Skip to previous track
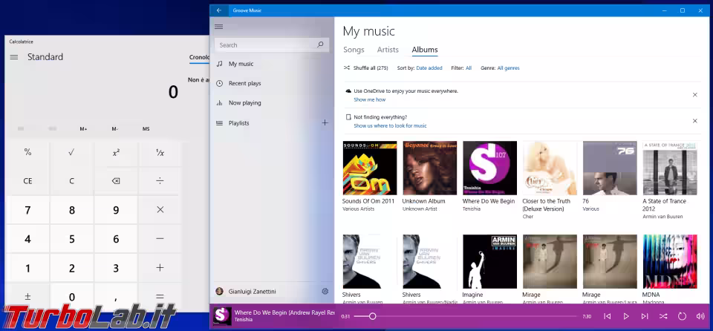The image size is (713, 331). tap(607, 316)
